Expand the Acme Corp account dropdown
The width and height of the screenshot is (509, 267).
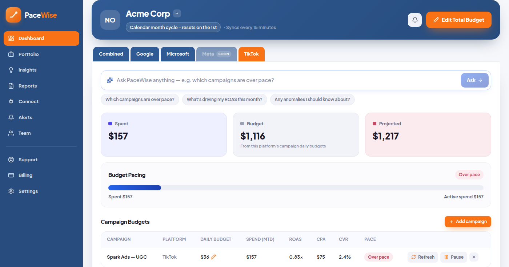point(177,14)
